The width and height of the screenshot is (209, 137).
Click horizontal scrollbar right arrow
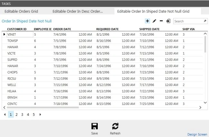(x=200, y=107)
